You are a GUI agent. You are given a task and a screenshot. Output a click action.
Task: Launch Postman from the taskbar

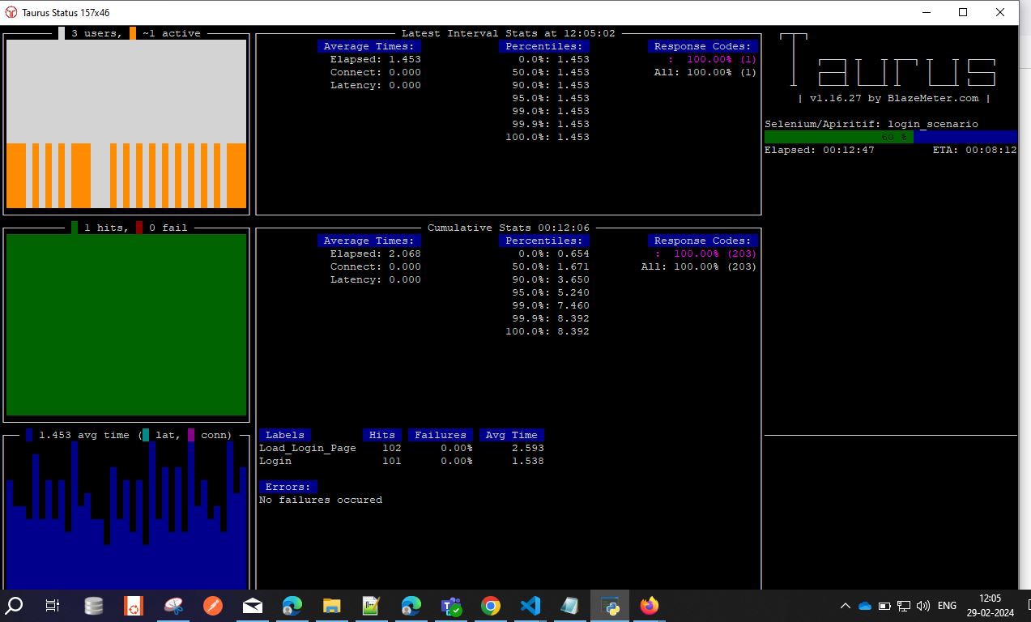(x=213, y=606)
